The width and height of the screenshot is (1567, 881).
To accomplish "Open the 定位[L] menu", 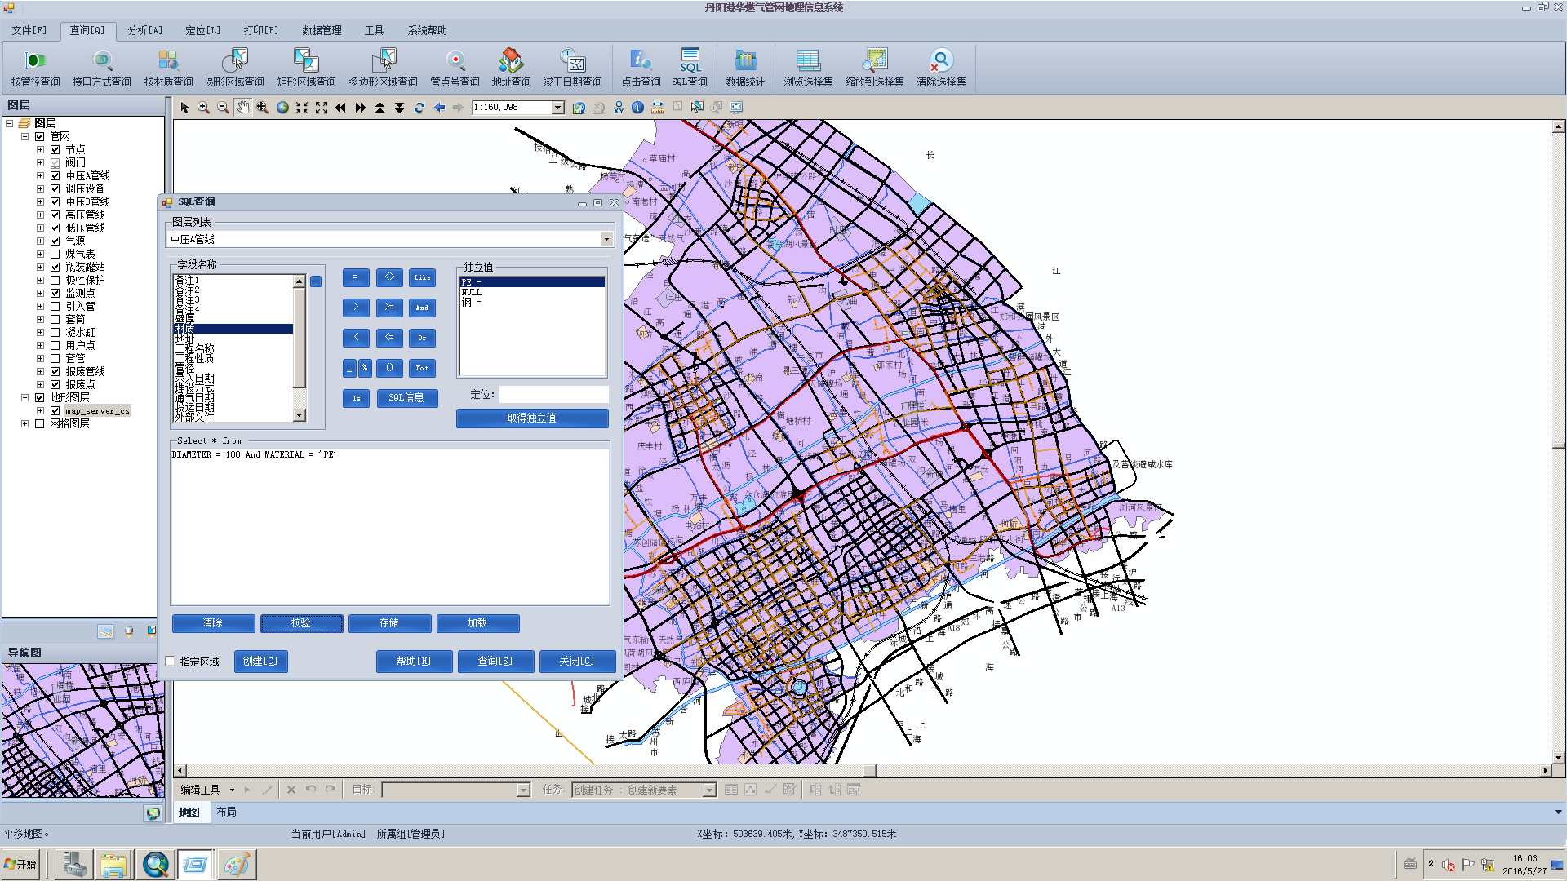I will coord(203,30).
